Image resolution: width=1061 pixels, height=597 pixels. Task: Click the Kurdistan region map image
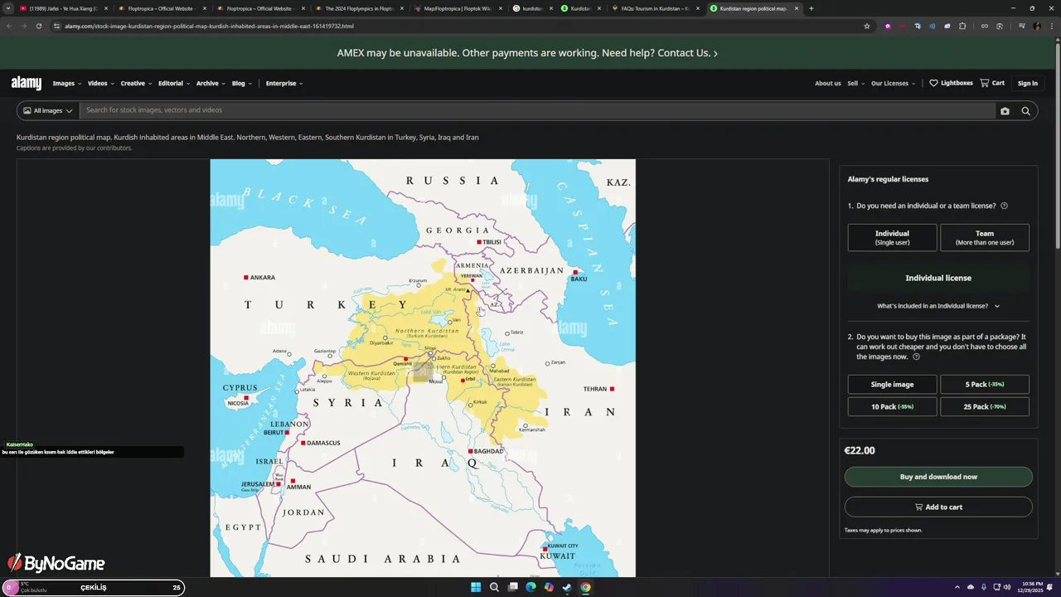coord(423,368)
